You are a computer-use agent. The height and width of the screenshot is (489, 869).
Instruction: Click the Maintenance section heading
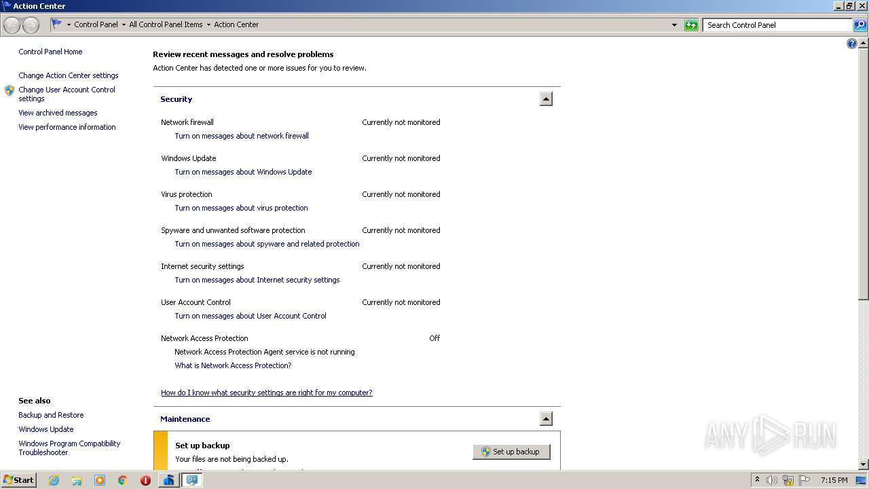click(185, 419)
